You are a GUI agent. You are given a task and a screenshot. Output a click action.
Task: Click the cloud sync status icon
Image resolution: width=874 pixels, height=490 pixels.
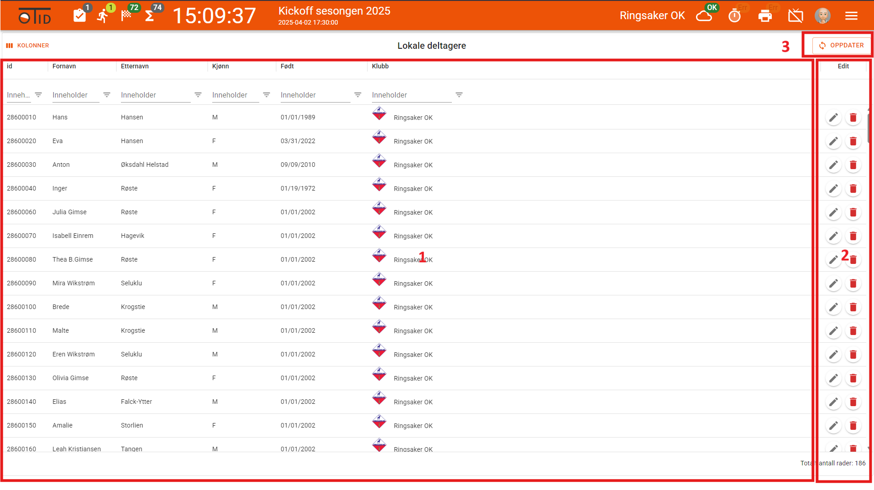704,16
